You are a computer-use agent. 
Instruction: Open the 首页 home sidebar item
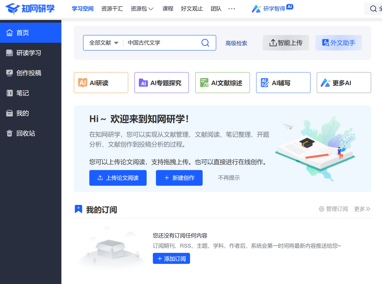(x=31, y=32)
